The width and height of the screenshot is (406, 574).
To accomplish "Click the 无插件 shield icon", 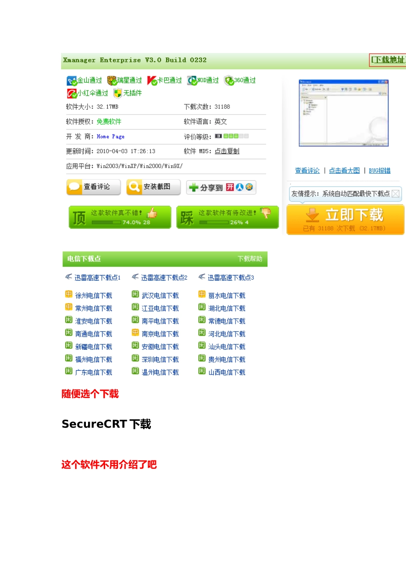I will pyautogui.click(x=118, y=93).
